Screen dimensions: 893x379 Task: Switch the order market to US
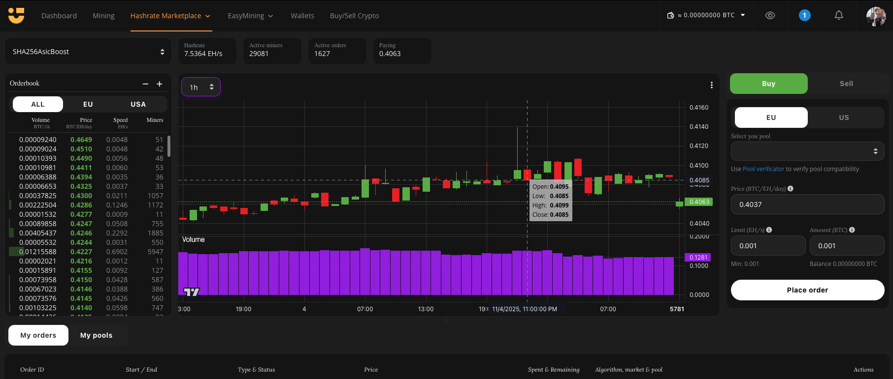(844, 117)
